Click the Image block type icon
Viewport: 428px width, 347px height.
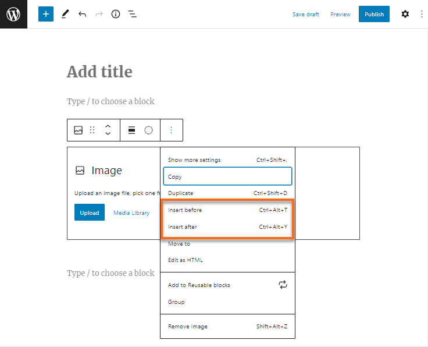(x=79, y=130)
